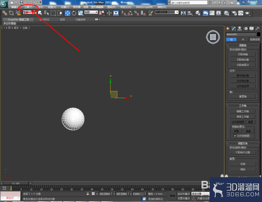Click the Mirror tool icon

pos(183,13)
